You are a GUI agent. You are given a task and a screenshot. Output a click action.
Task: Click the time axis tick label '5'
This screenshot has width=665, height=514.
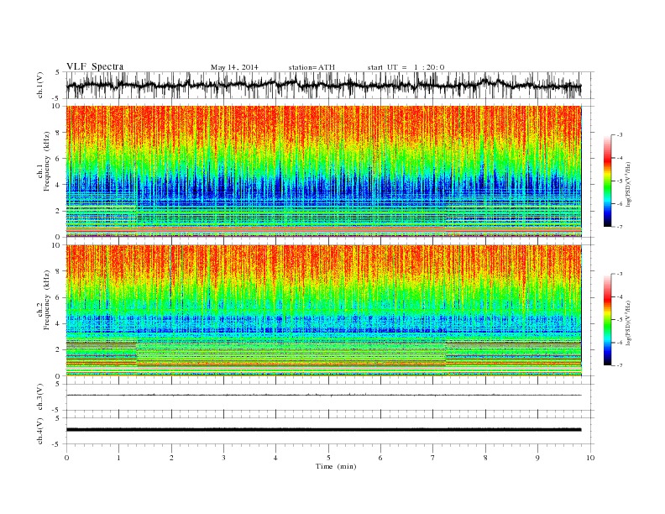pyautogui.click(x=328, y=458)
